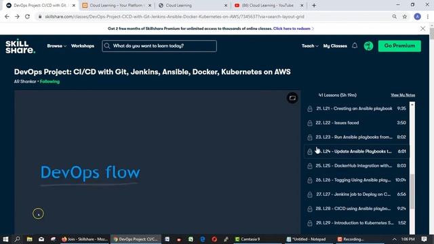Go forward using browser forward arrow
Viewport: 434px width, 244px height.
pos(17,16)
